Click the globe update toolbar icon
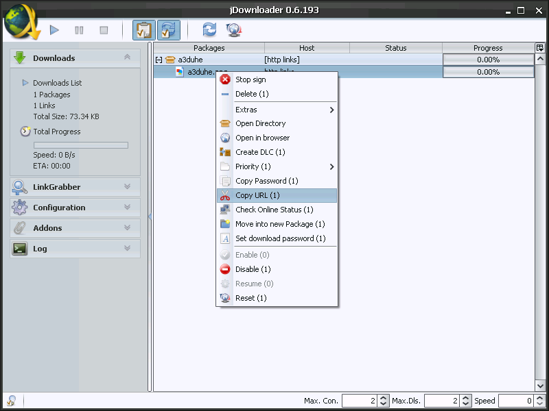 [234, 29]
